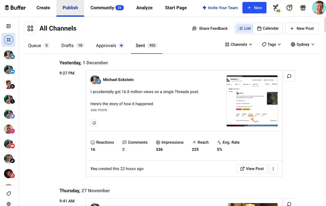Viewport: 326px width, 206px height.
Task: Expand post text with see more
Action: click(99, 110)
